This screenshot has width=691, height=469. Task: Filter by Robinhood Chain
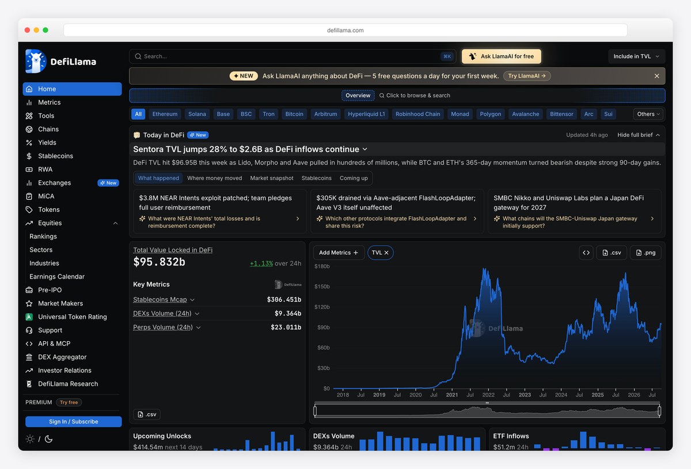(x=417, y=114)
